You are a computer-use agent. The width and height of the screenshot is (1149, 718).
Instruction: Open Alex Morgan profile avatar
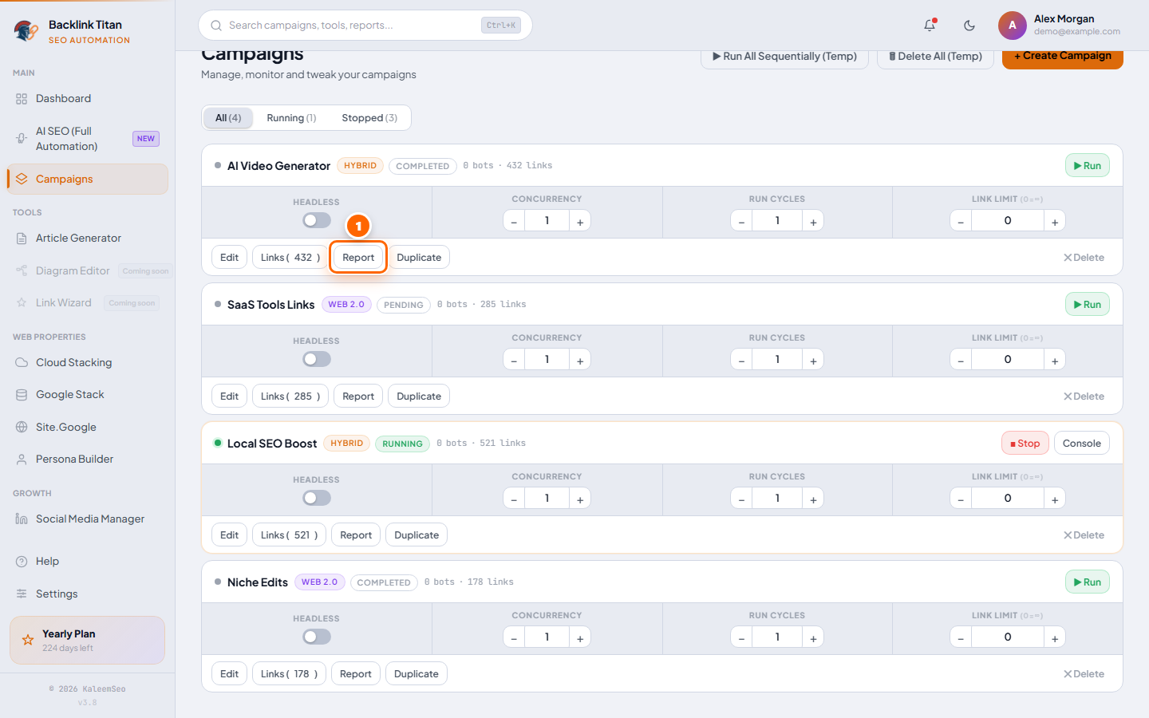coord(1013,26)
